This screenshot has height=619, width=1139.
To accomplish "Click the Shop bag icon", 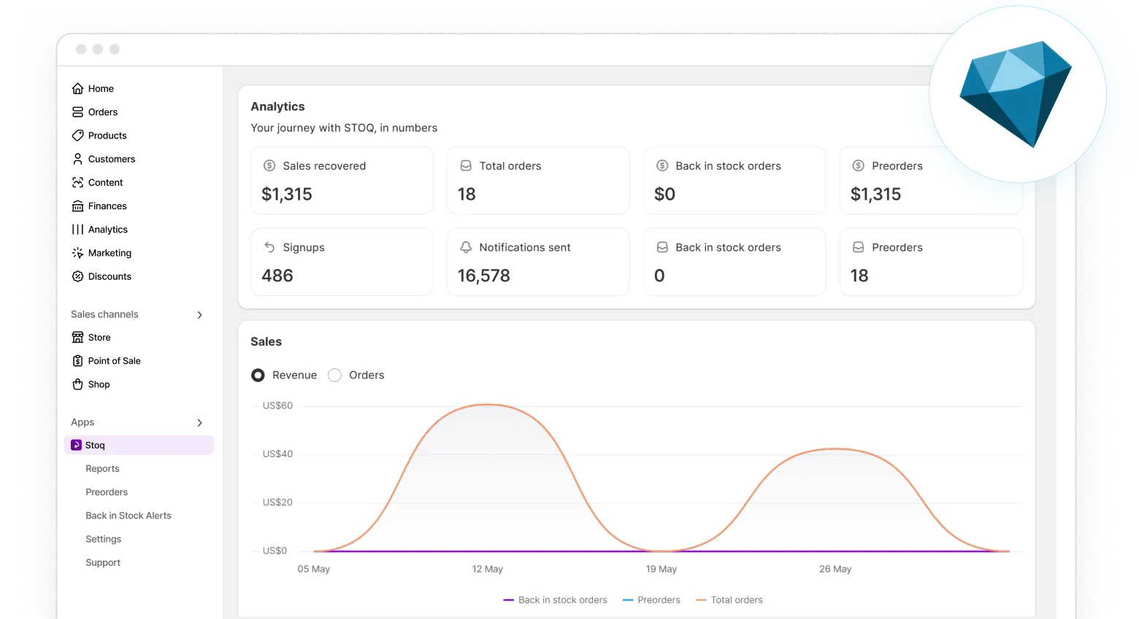I will pos(77,384).
